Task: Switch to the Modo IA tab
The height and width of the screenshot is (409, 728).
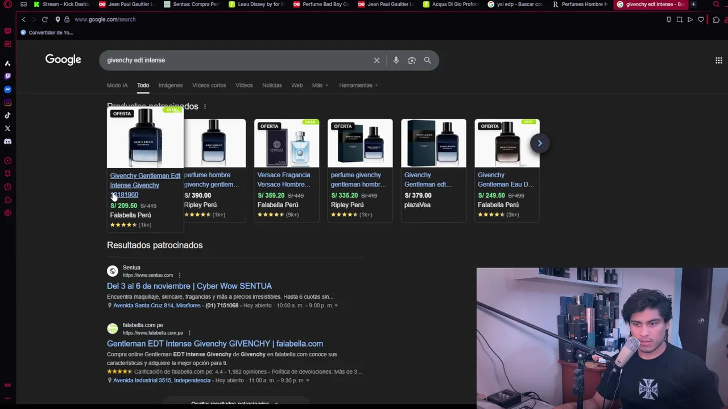Action: click(117, 85)
